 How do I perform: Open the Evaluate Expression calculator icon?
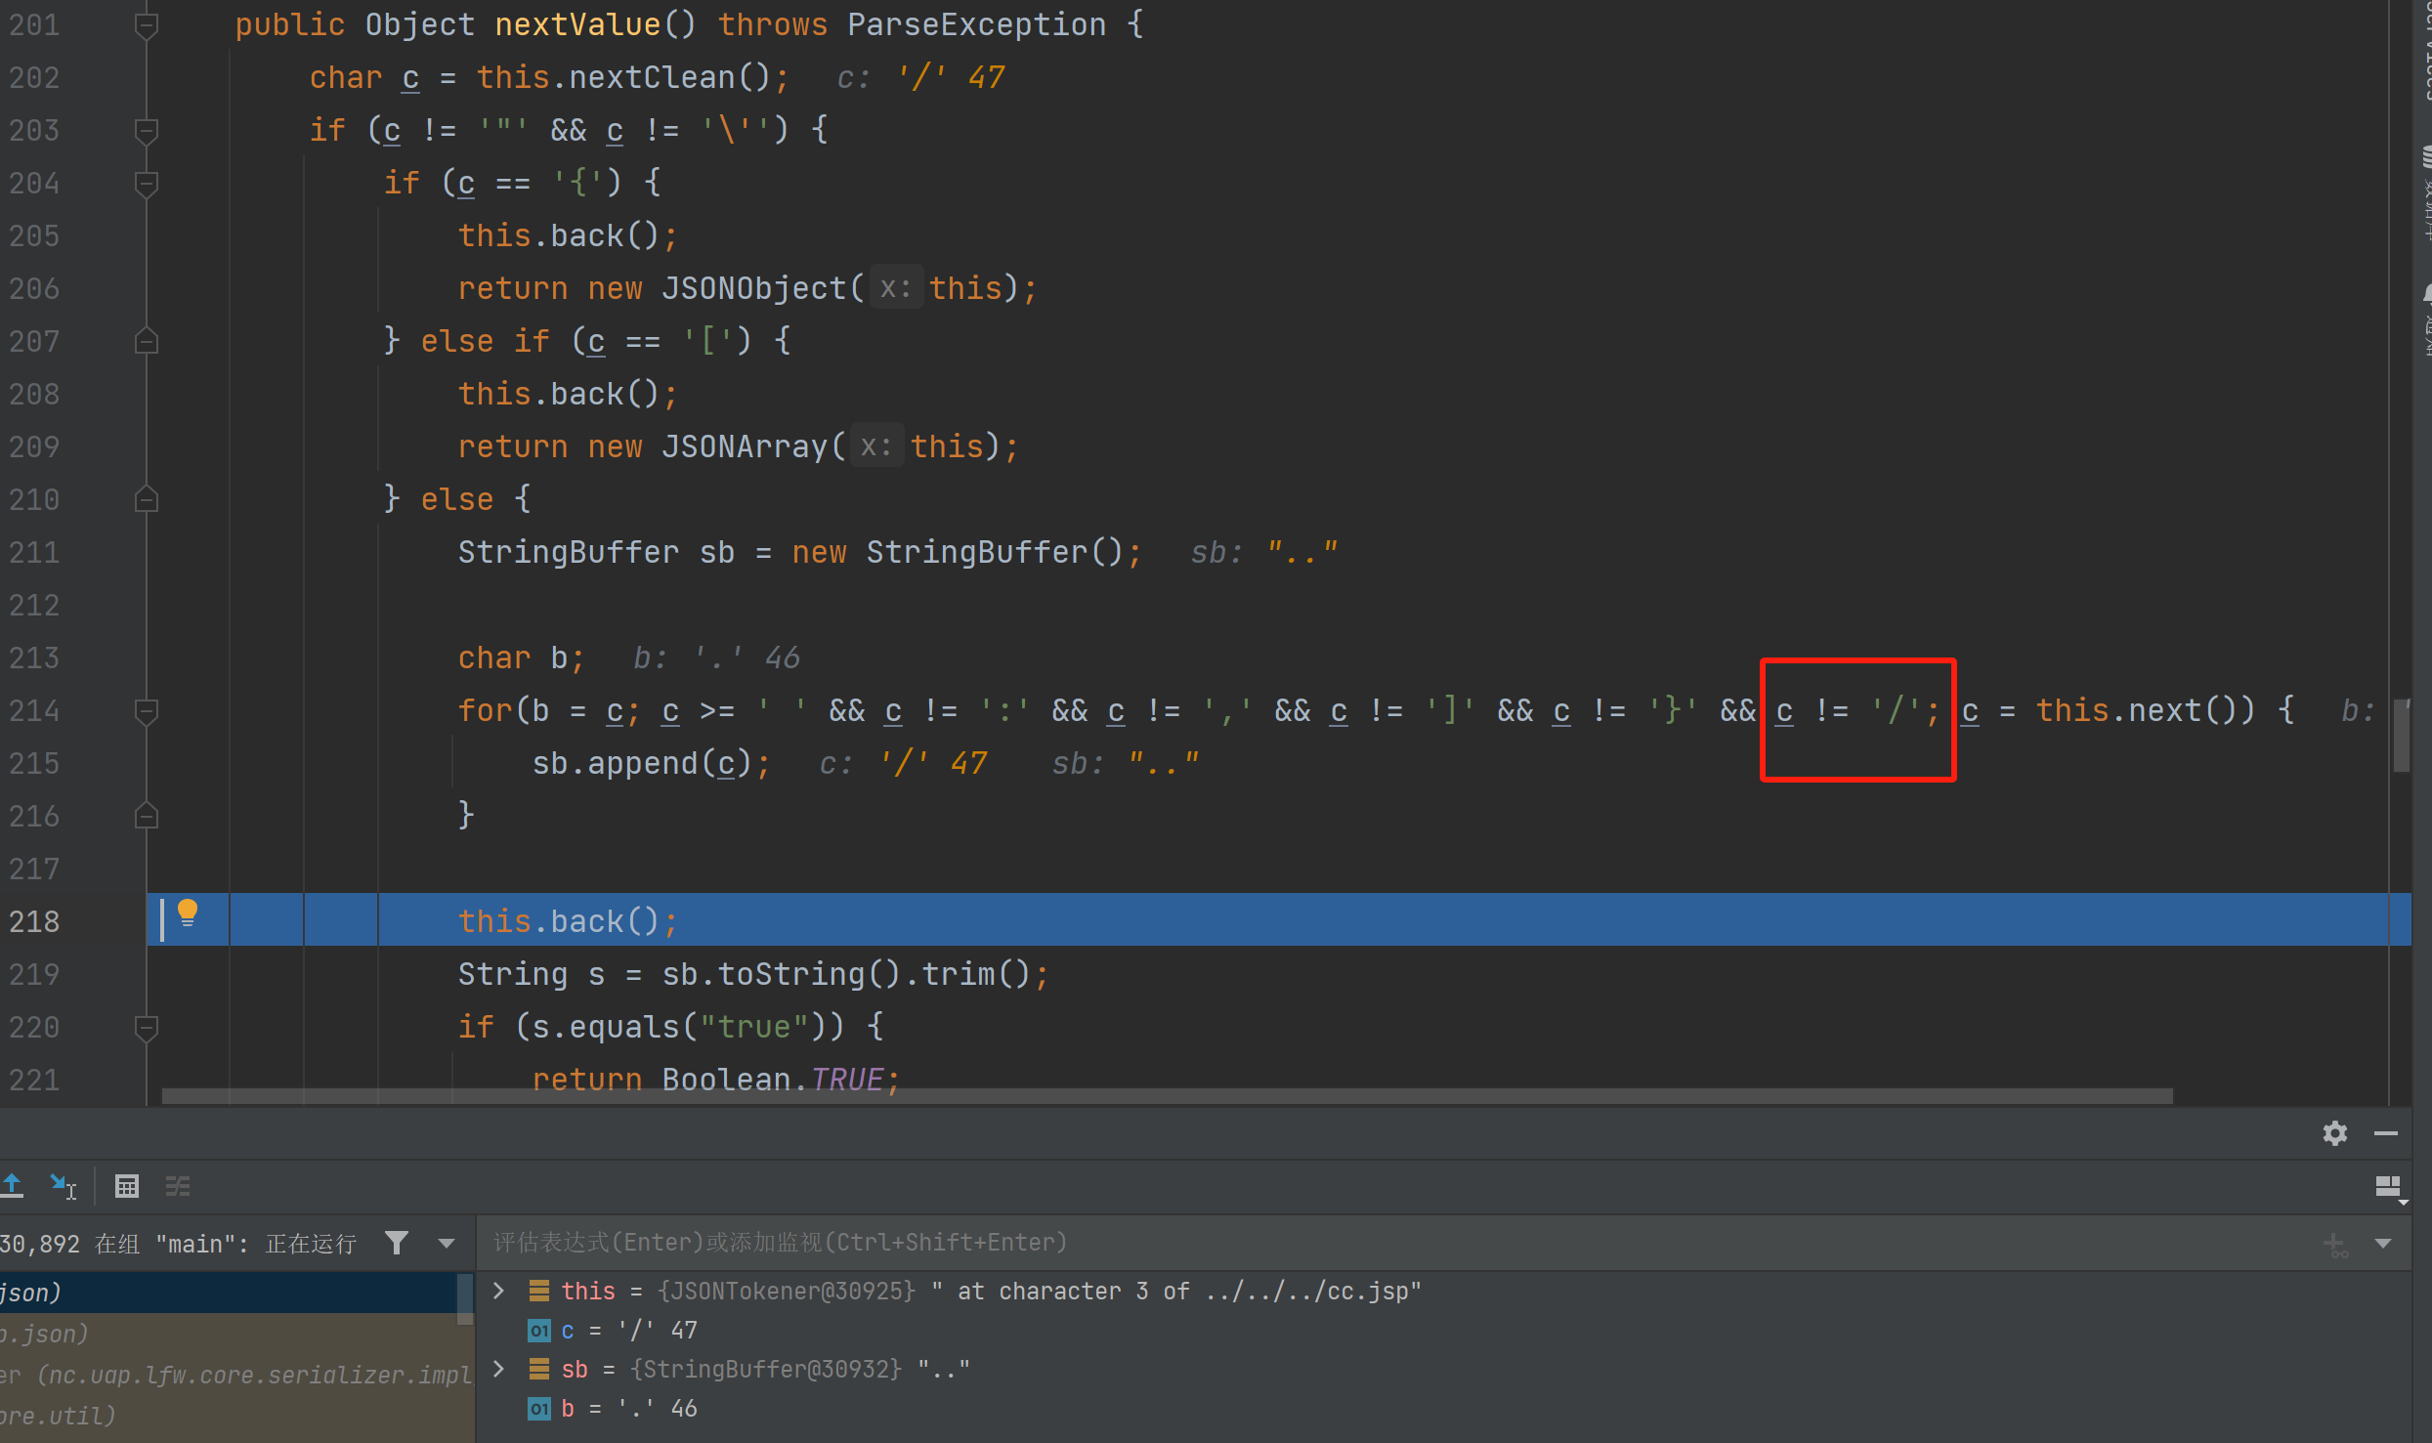pos(127,1186)
